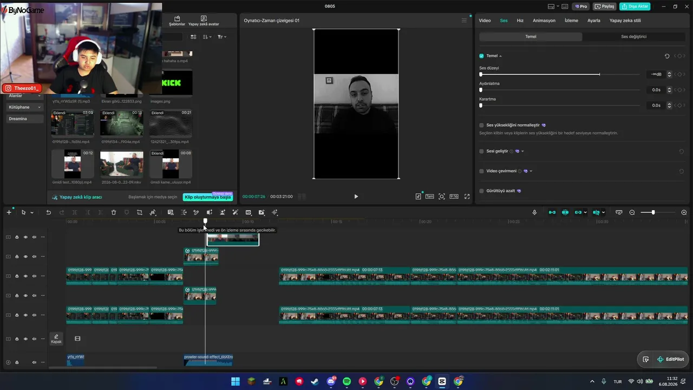Lock the topmost timeline track
Viewport: 693px width, 390px height.
(x=17, y=237)
